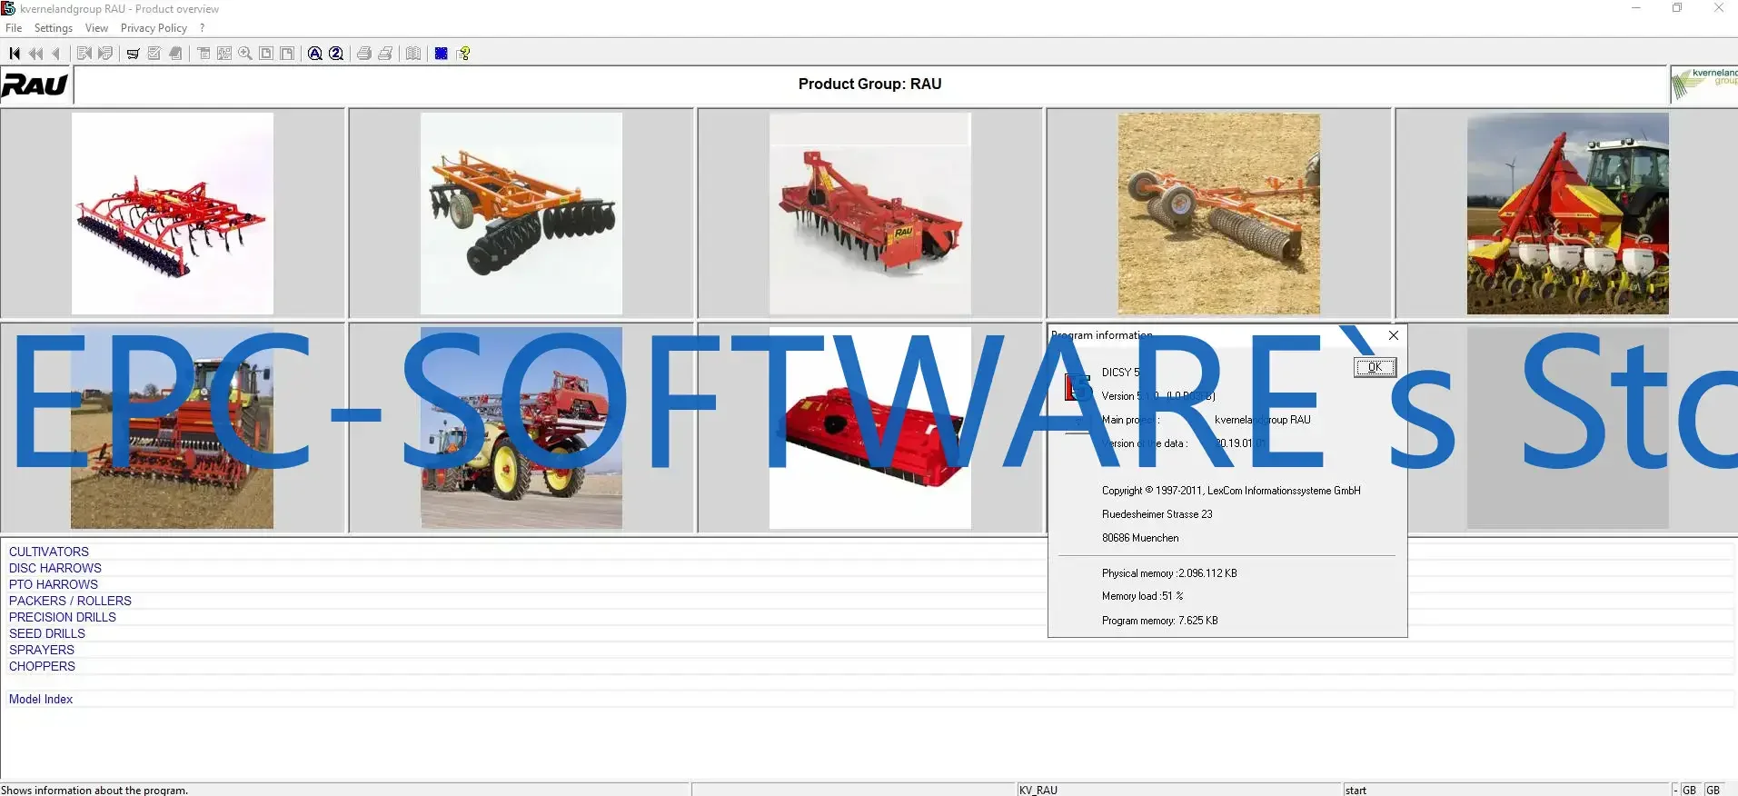The width and height of the screenshot is (1738, 796).
Task: Click the yellow question mark help icon
Action: click(464, 54)
